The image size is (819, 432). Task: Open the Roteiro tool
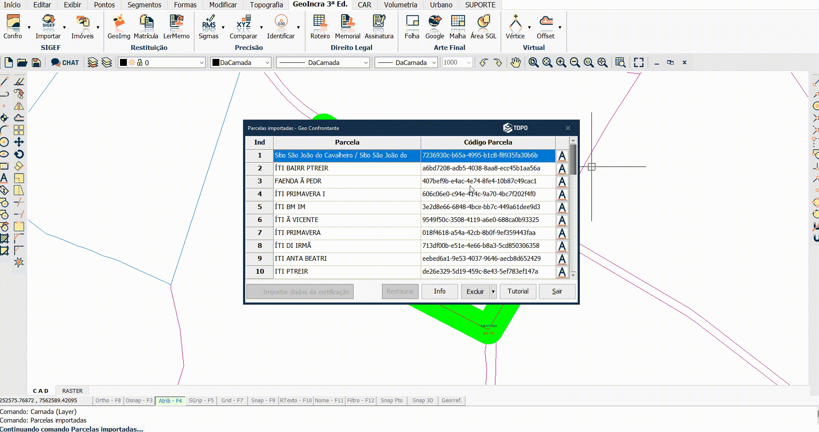320,26
